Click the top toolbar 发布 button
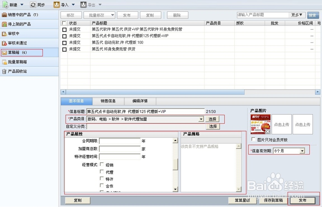Viewport: 322px width, 207px height. [127, 15]
